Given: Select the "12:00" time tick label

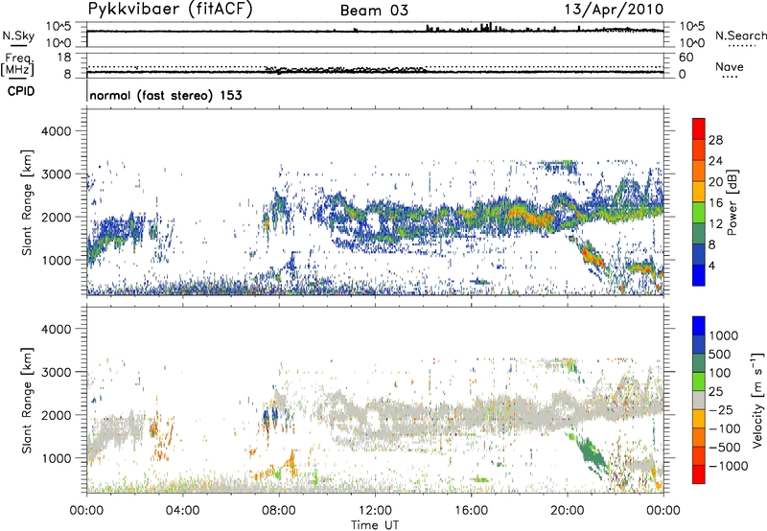Looking at the screenshot, I should (375, 511).
